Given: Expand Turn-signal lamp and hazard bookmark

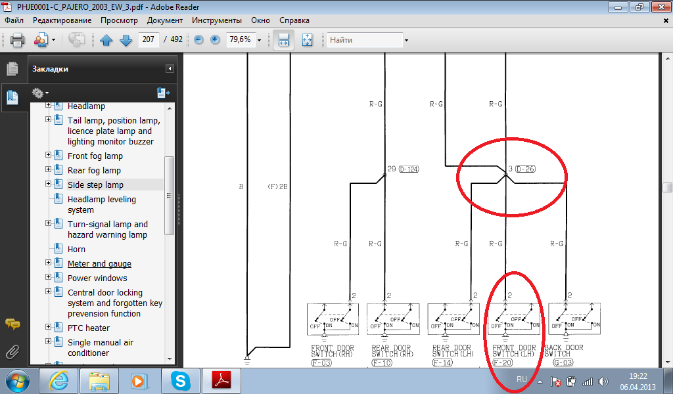Looking at the screenshot, I should pos(48,223).
